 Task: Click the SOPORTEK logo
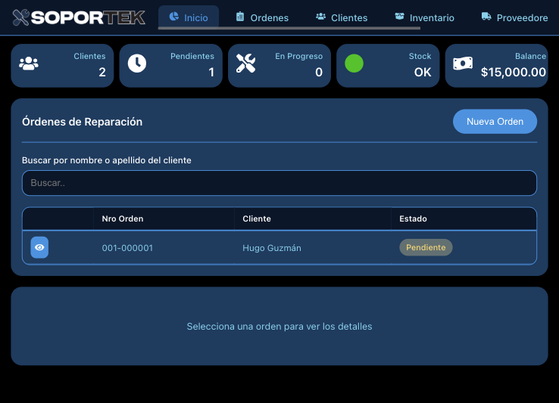coord(79,17)
